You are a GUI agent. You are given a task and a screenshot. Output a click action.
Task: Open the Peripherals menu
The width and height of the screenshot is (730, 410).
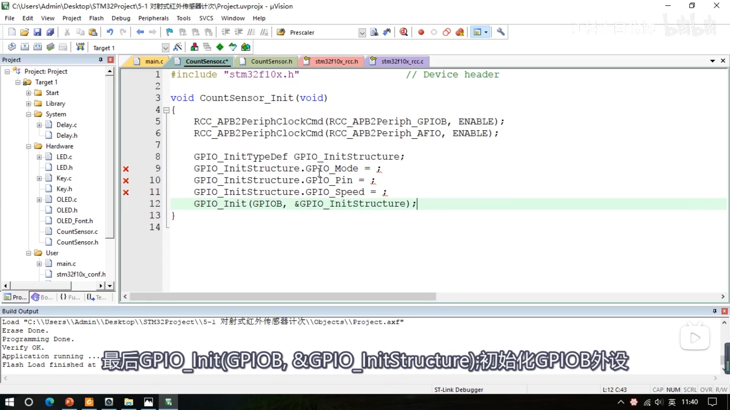(153, 18)
